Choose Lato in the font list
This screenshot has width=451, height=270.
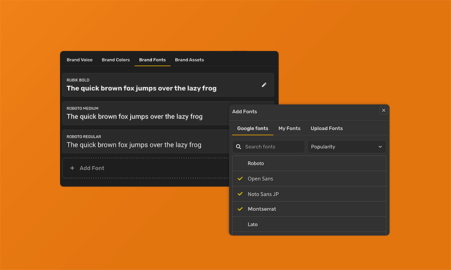253,224
